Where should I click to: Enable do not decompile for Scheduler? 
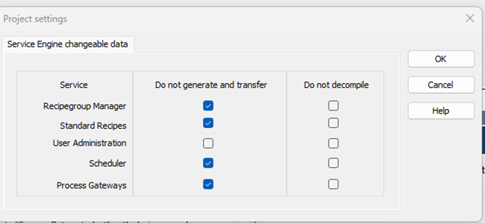click(333, 163)
